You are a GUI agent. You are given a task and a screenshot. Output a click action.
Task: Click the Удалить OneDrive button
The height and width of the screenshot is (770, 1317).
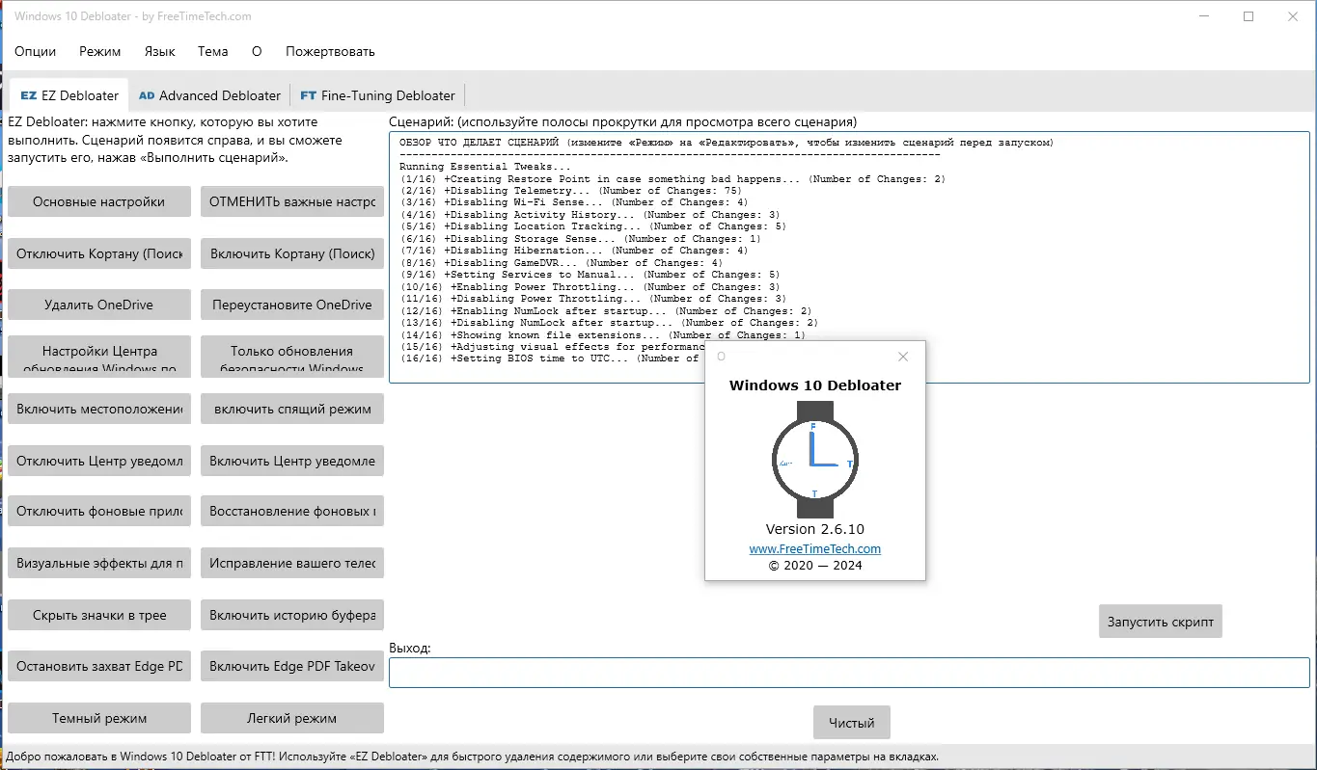coord(98,305)
